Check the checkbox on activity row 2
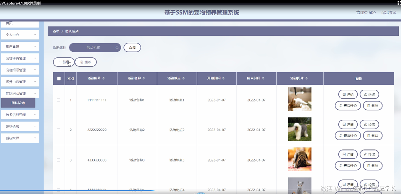The width and height of the screenshot is (401, 194). click(59, 130)
